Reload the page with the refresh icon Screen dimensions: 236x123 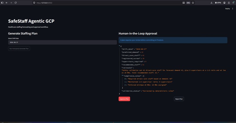point(16,3)
